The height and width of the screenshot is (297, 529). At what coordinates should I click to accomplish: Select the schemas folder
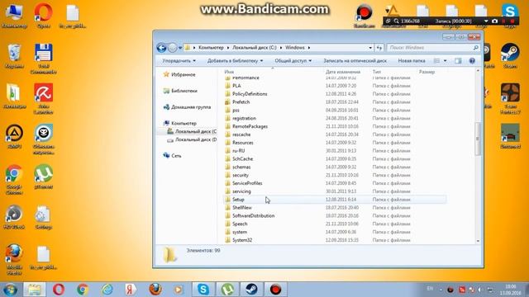pos(241,167)
